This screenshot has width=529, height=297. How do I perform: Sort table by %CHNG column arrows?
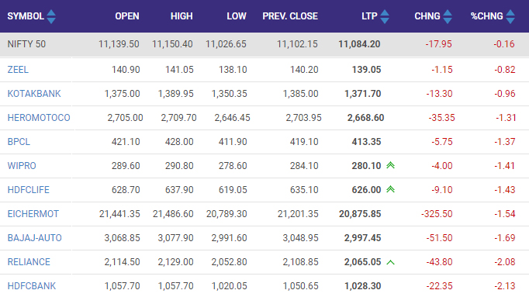pos(510,16)
